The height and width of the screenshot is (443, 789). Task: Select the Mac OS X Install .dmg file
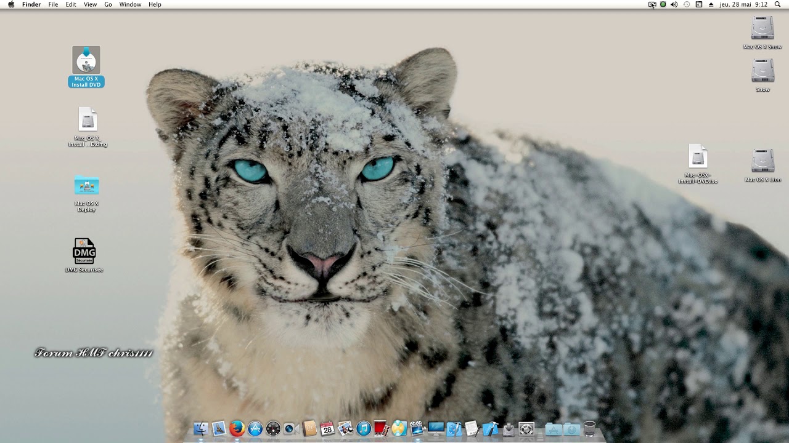tap(88, 127)
